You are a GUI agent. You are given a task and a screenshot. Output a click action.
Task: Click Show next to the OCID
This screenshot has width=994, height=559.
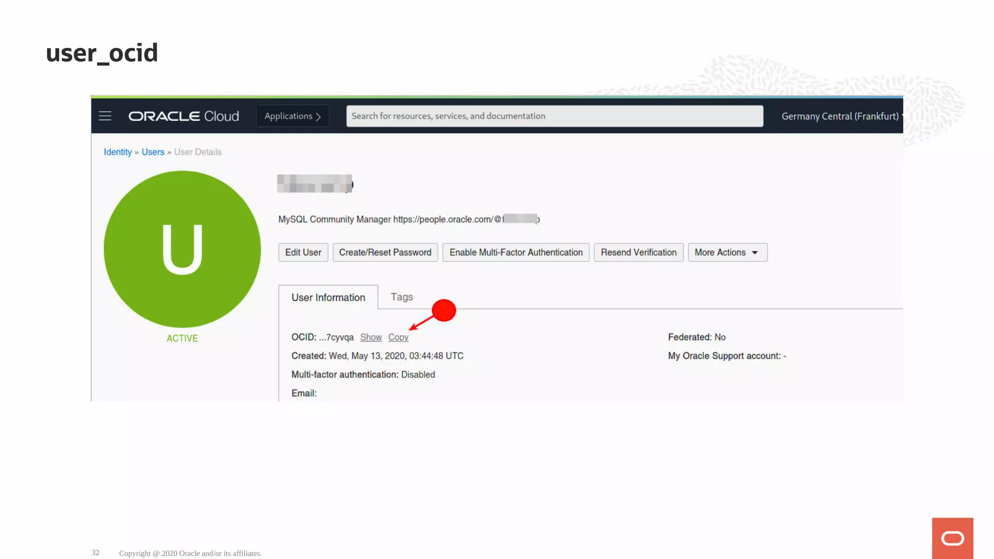click(371, 337)
